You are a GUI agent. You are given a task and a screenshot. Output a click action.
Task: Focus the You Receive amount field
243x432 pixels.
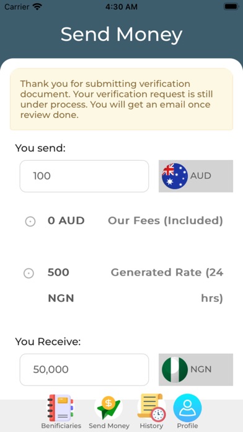coord(84,369)
